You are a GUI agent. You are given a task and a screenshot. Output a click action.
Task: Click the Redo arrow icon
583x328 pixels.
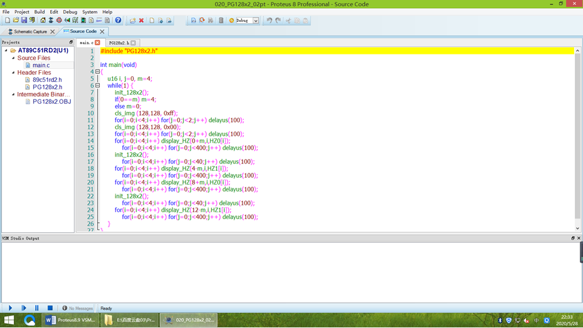278,21
